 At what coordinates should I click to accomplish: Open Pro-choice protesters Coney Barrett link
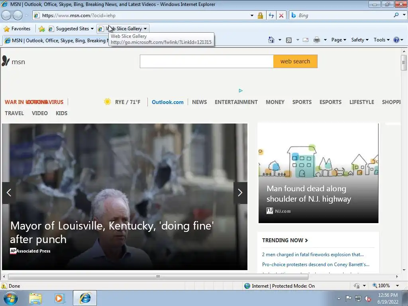[316, 265]
